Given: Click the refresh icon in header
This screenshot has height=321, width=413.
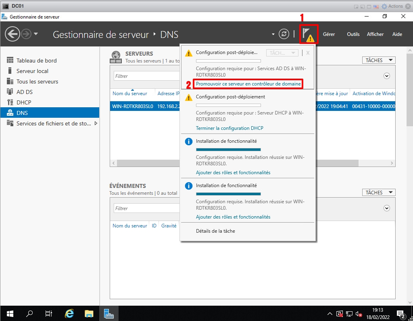Looking at the screenshot, I should pos(284,34).
